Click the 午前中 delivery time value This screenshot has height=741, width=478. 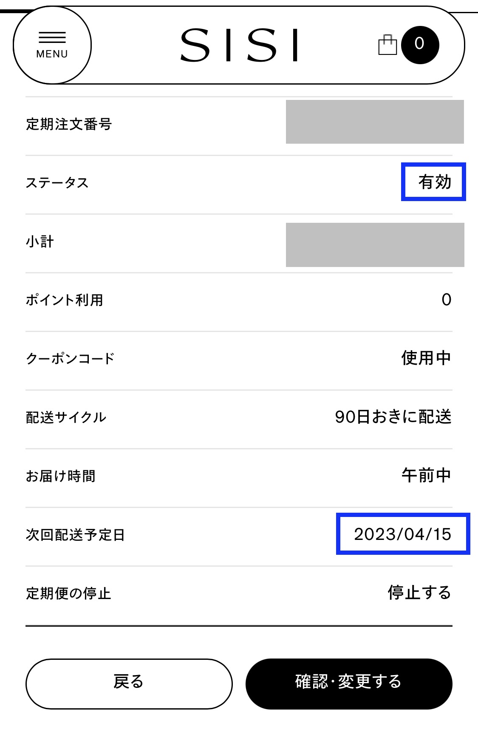426,475
